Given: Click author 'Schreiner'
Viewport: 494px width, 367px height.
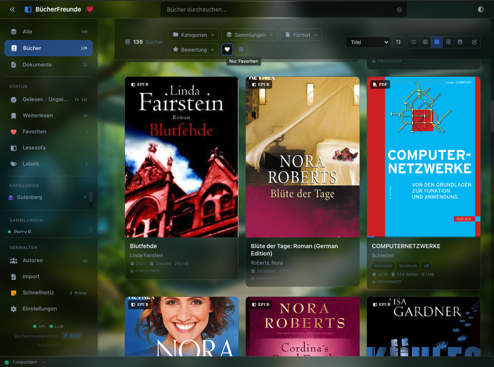Looking at the screenshot, I should tap(383, 256).
